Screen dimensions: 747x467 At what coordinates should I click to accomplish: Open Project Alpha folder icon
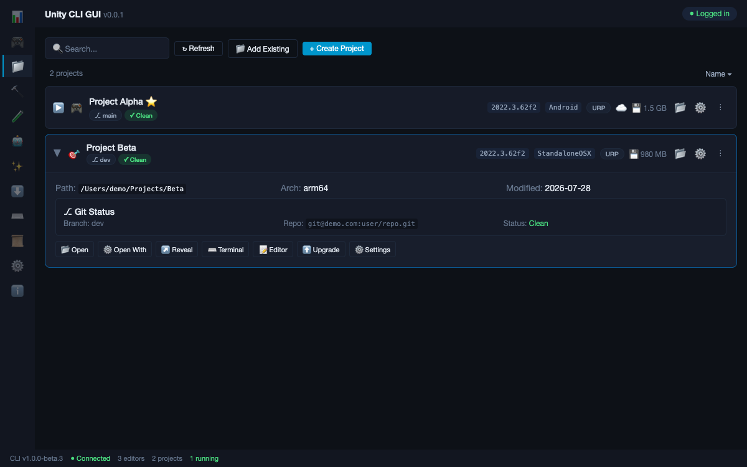click(680, 108)
